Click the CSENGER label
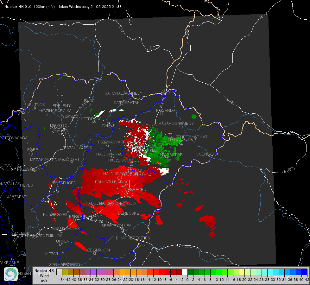This screenshot has height=285, width=310. (x=206, y=154)
